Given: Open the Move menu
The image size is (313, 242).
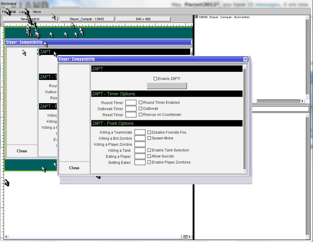Looking at the screenshot, I should [x=37, y=12].
